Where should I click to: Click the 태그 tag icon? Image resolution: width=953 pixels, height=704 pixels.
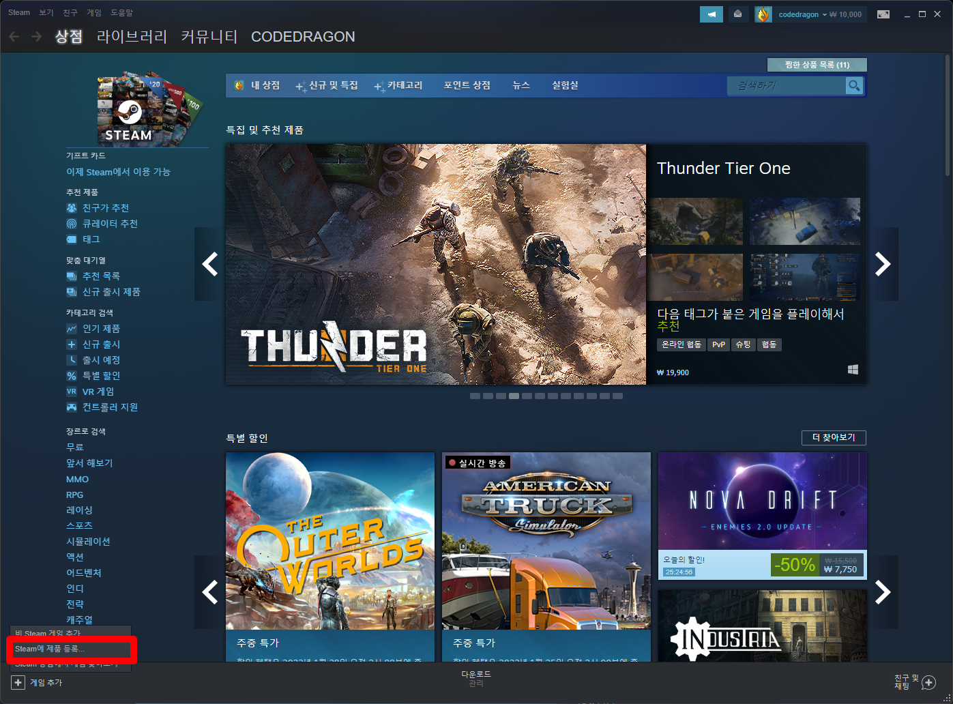pos(72,239)
